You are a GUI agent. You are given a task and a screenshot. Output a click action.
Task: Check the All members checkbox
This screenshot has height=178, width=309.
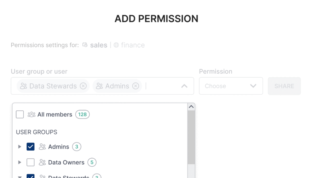(x=20, y=114)
